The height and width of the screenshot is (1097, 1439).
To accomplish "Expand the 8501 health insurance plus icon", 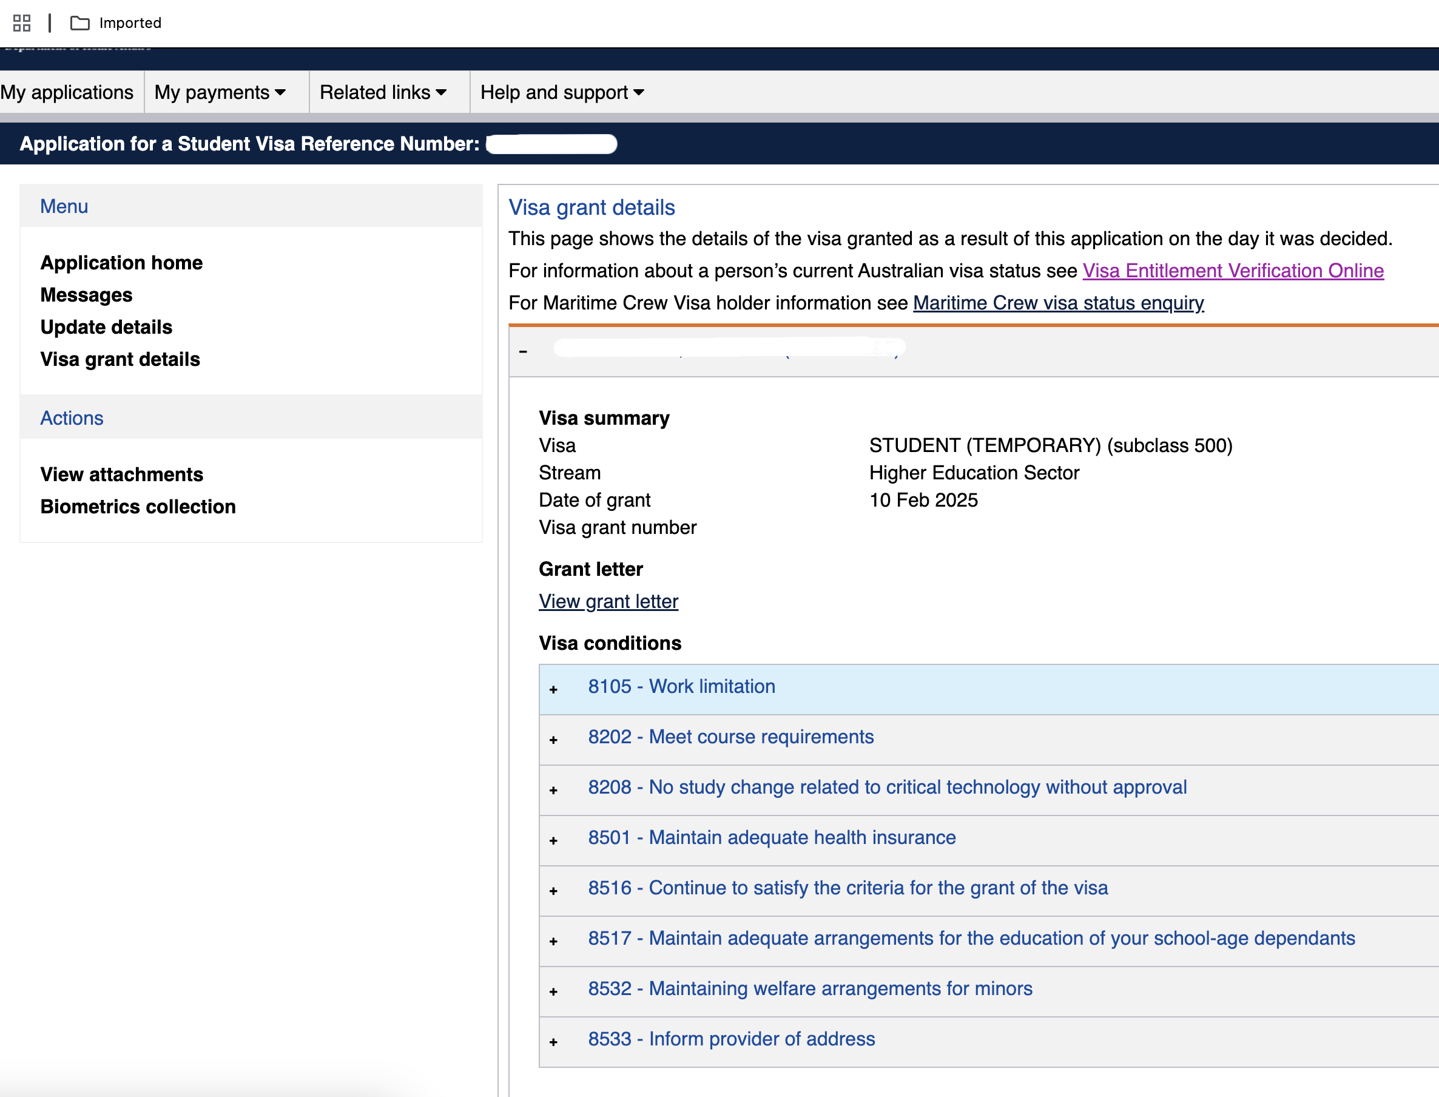I will 554,840.
